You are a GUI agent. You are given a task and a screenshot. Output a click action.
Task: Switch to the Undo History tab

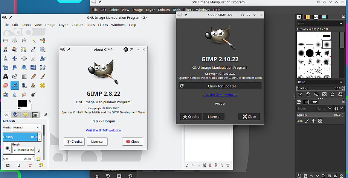[26, 115]
